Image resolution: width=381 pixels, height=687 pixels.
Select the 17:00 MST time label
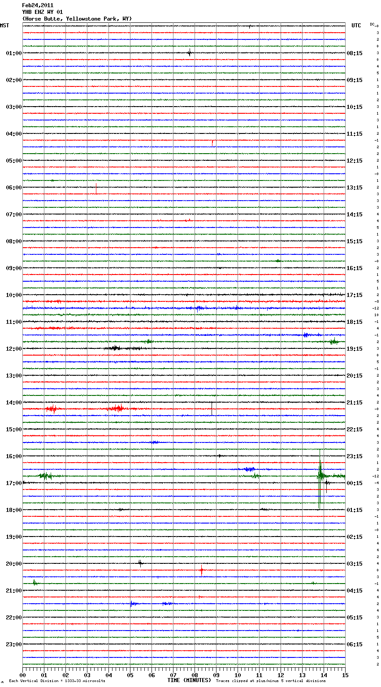click(x=14, y=483)
